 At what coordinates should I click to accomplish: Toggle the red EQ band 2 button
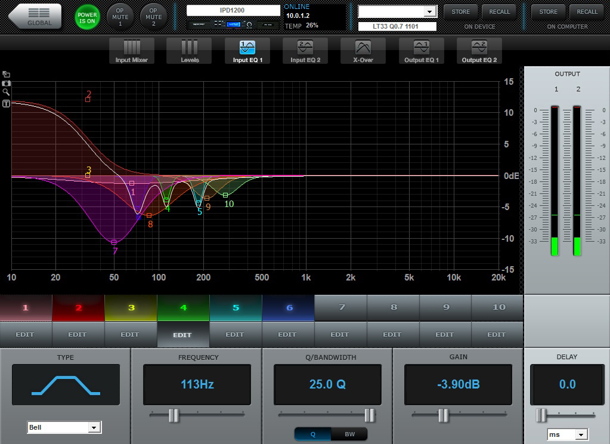[79, 308]
